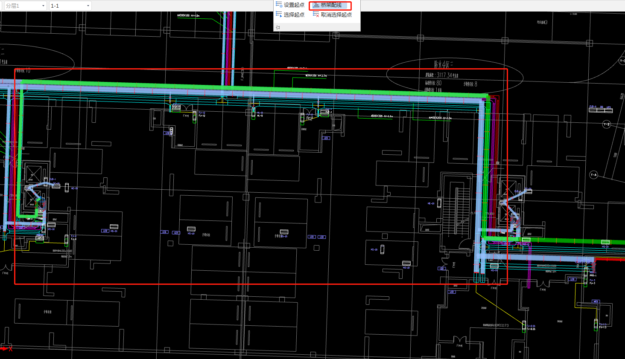Click 取消选择起点 to clear the start point

coord(333,14)
